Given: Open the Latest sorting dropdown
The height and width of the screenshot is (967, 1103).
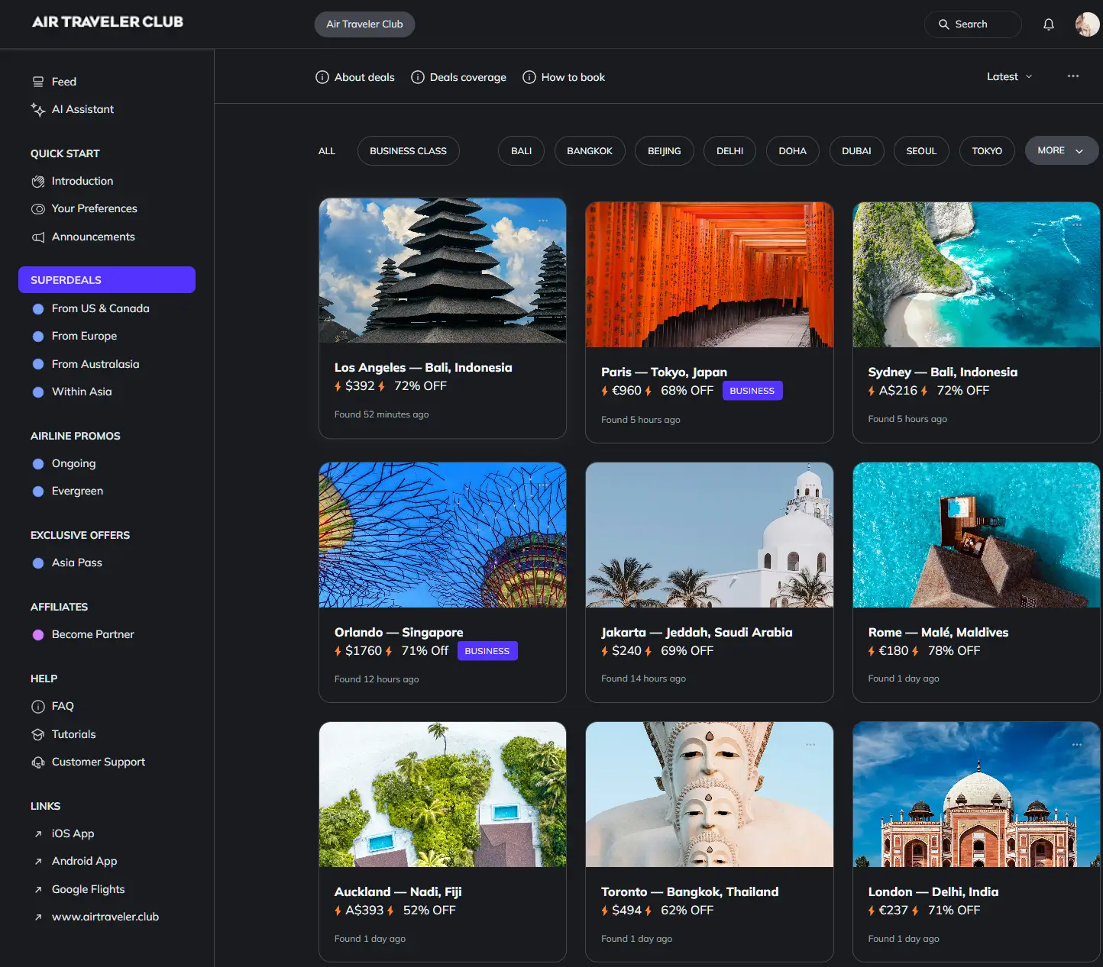Looking at the screenshot, I should coord(1008,76).
